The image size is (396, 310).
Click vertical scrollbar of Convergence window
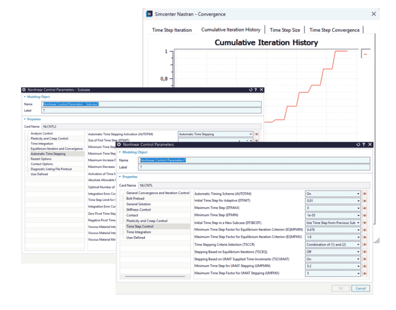(x=374, y=129)
